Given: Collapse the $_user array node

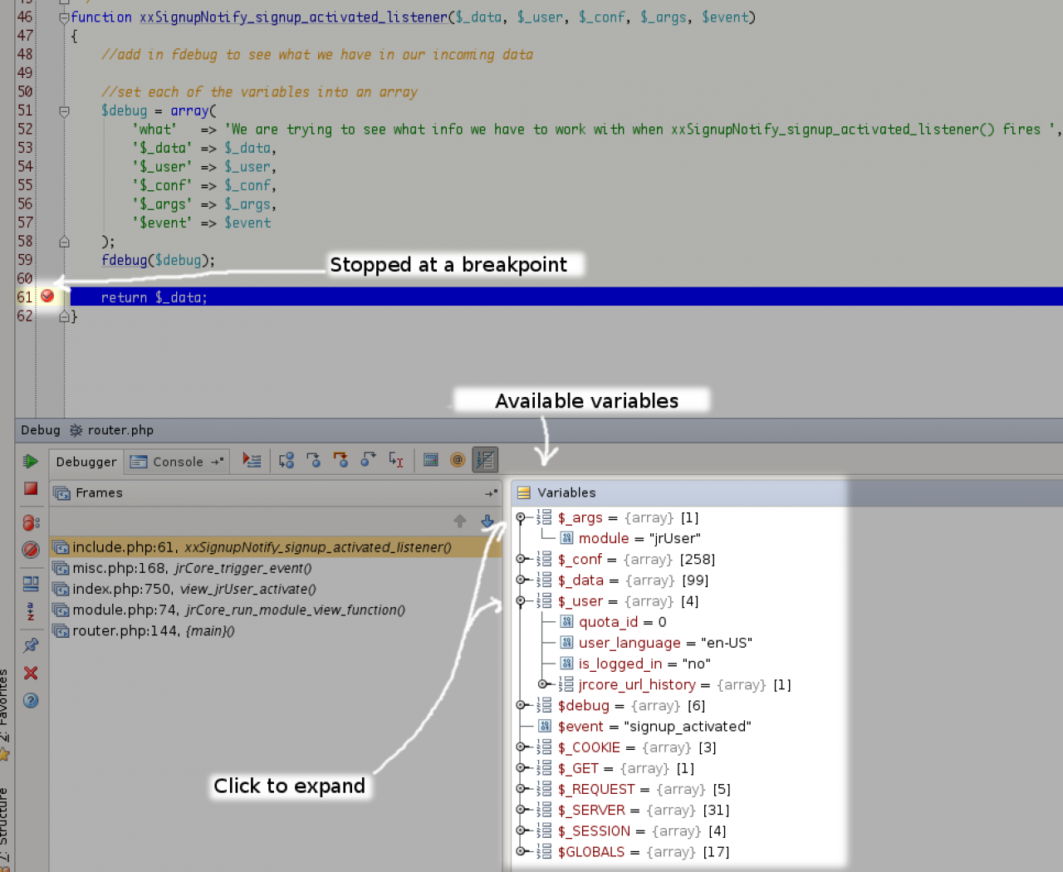Looking at the screenshot, I should tap(521, 601).
